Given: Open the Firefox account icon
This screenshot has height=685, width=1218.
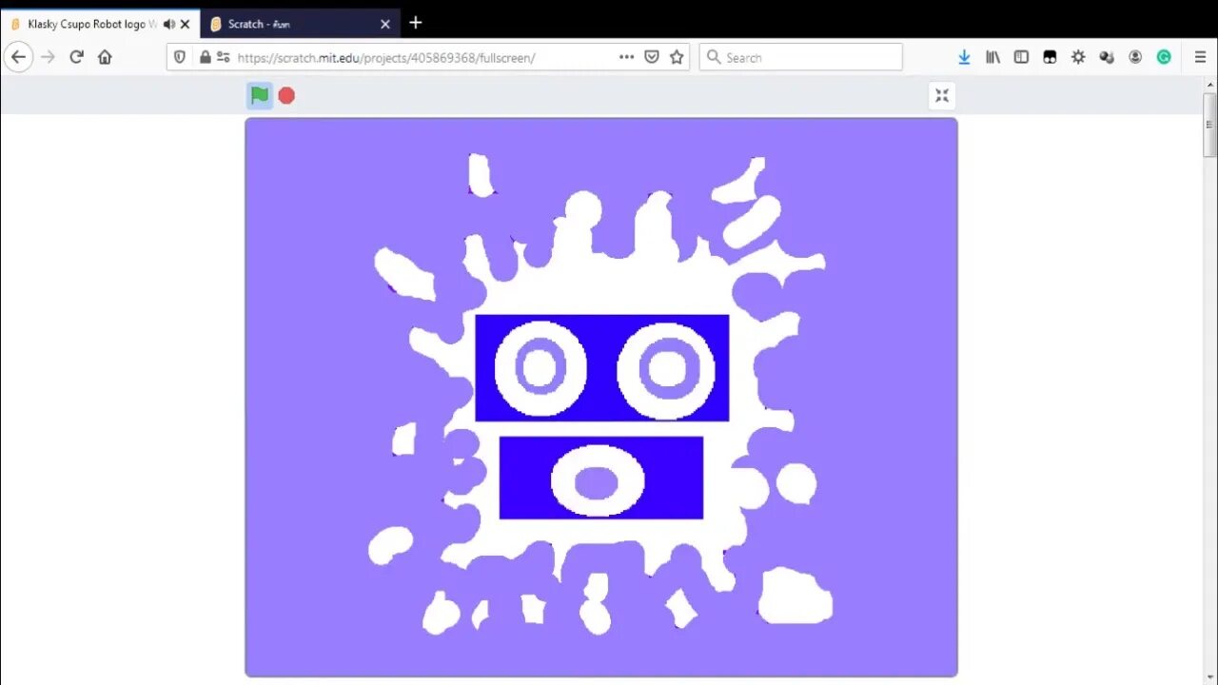Looking at the screenshot, I should pos(1135,57).
